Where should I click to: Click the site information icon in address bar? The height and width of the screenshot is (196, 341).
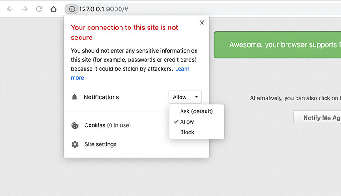[72, 9]
